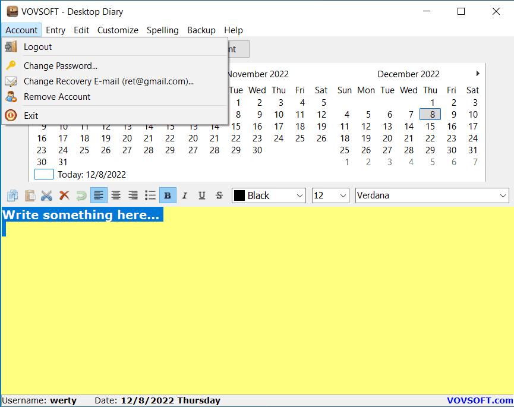Maximize the Desktop Diary window
The width and height of the screenshot is (514, 407).
click(x=461, y=11)
